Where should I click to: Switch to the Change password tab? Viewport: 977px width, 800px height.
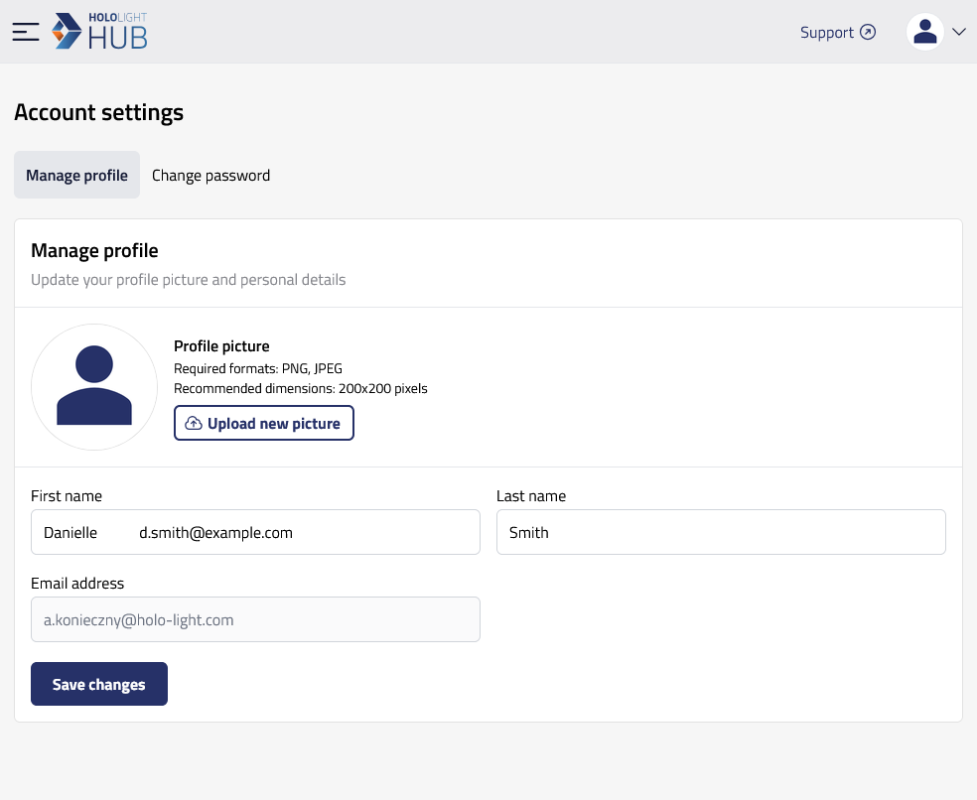click(211, 175)
